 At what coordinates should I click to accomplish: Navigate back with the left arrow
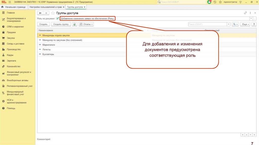coord(40,13)
